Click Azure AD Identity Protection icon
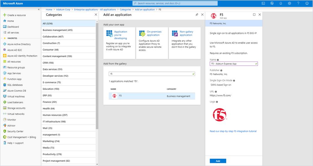This screenshot has width=313, height=166. 5,56
